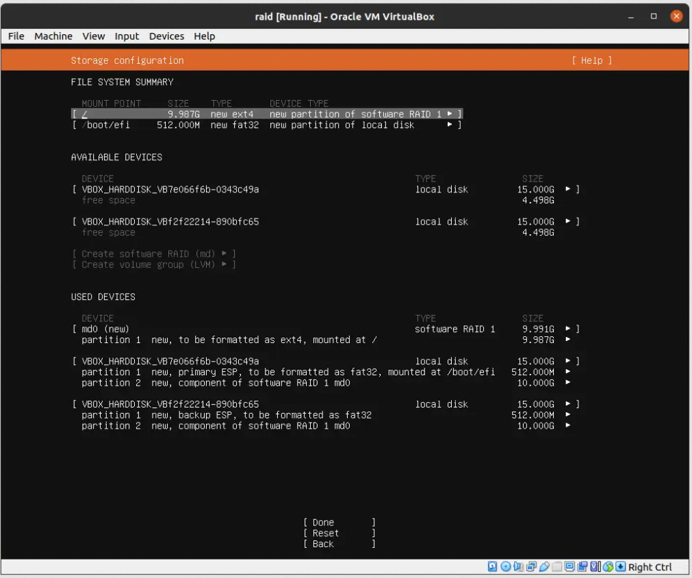Select the Done button
Viewport: 692px width, 578px height.
point(339,523)
